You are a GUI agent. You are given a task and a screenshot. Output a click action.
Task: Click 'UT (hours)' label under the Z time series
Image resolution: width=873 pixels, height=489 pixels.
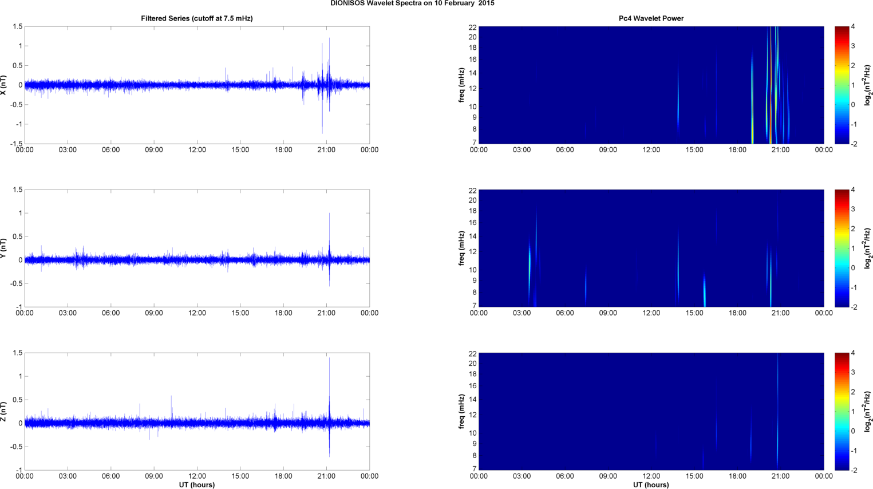pyautogui.click(x=197, y=484)
